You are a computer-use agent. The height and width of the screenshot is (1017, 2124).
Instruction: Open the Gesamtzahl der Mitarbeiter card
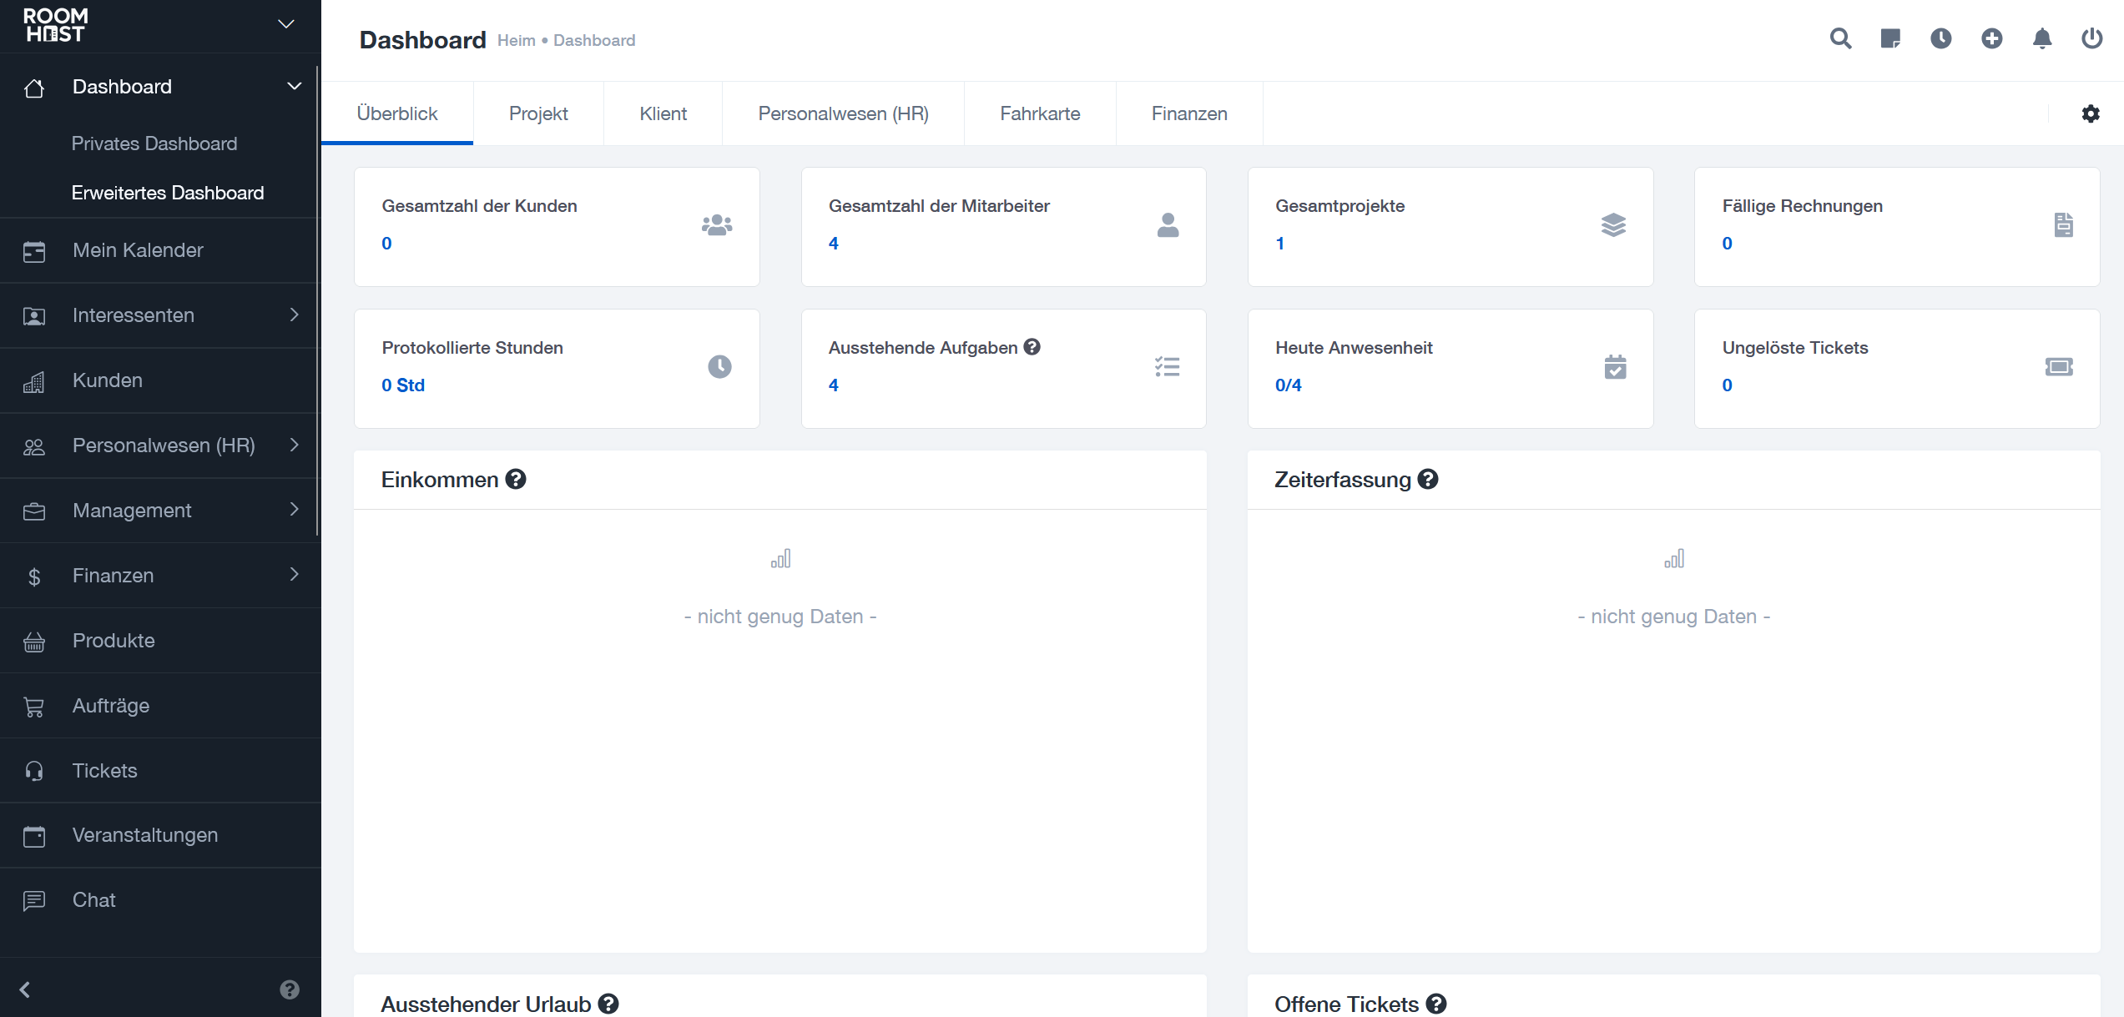click(x=1003, y=226)
